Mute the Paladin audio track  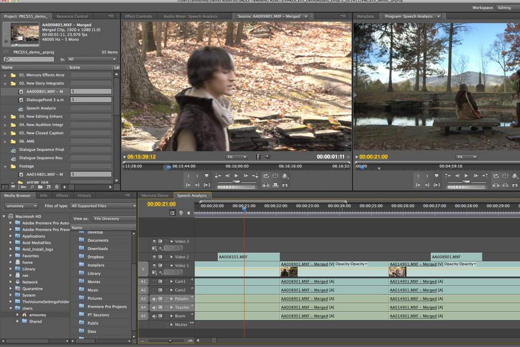(154, 299)
